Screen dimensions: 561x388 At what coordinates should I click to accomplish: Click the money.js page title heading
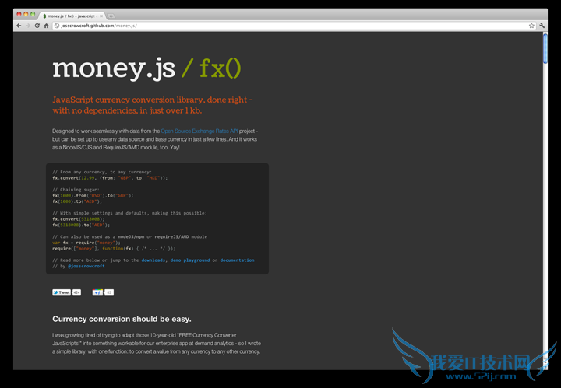[x=114, y=68]
